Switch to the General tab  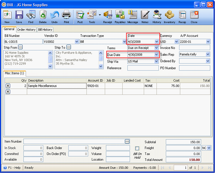9,29
